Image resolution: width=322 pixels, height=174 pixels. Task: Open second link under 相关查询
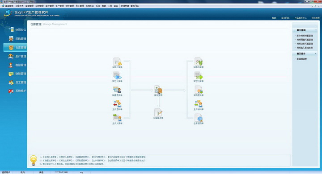coord(305,40)
